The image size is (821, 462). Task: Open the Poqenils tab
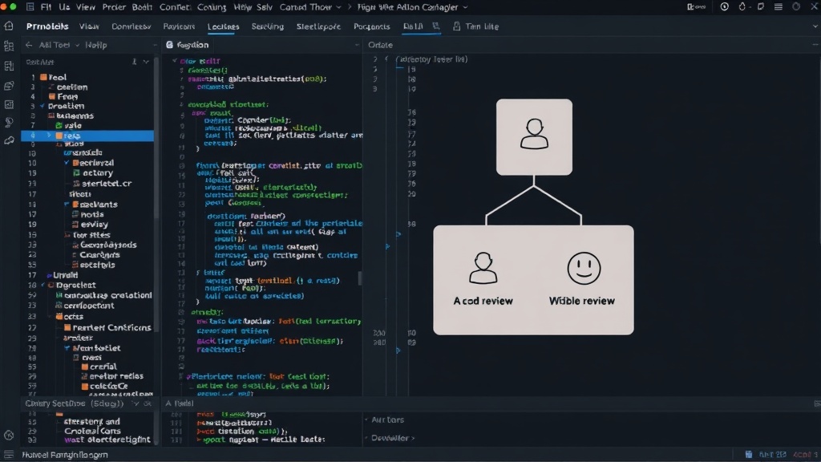tap(372, 26)
